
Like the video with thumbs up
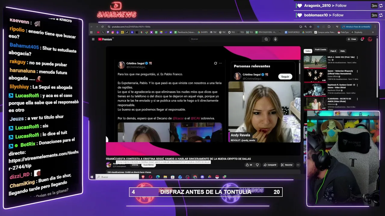pyautogui.click(x=249, y=165)
